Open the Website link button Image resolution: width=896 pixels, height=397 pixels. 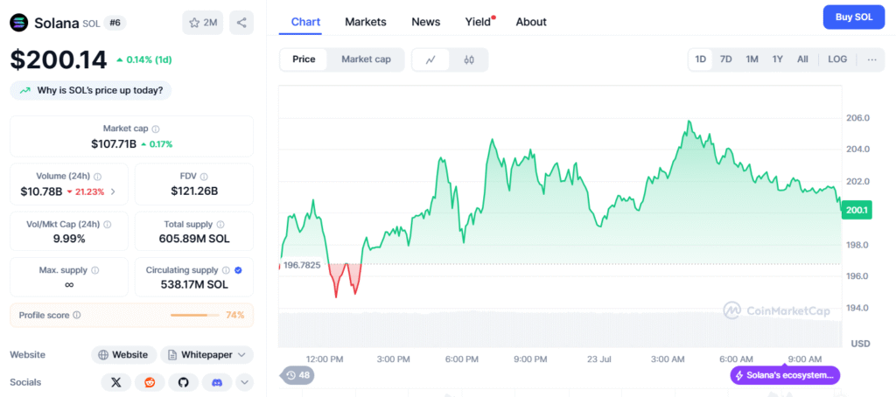[124, 355]
